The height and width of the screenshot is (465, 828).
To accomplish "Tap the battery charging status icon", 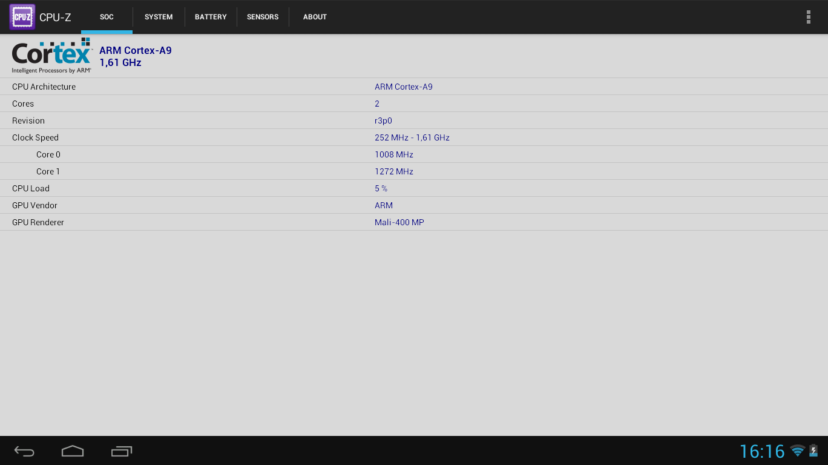I will click(813, 450).
